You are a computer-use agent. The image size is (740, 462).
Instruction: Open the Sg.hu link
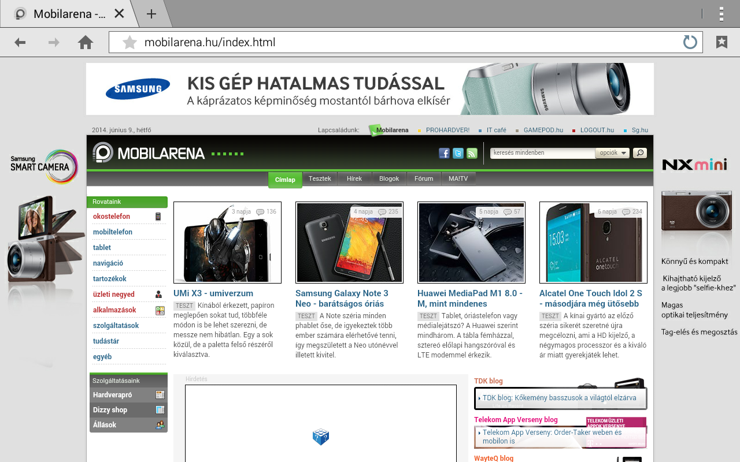coord(639,131)
